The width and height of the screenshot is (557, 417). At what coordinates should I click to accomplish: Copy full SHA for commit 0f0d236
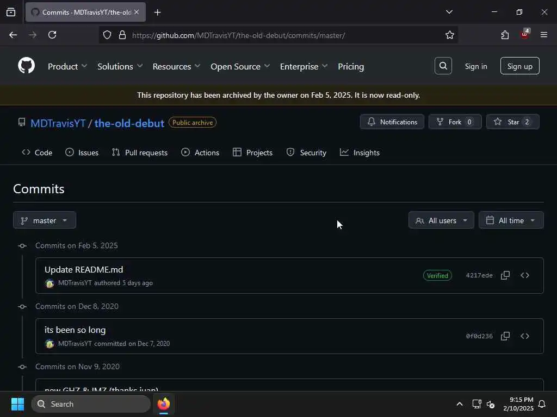(x=505, y=336)
